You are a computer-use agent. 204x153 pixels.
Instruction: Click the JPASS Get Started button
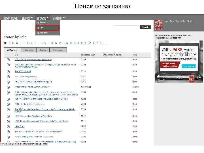point(189,66)
